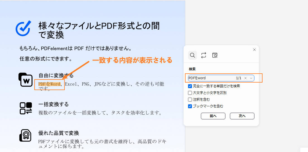Click the blue checkmark logo
308x152 pixels.
tap(23, 28)
